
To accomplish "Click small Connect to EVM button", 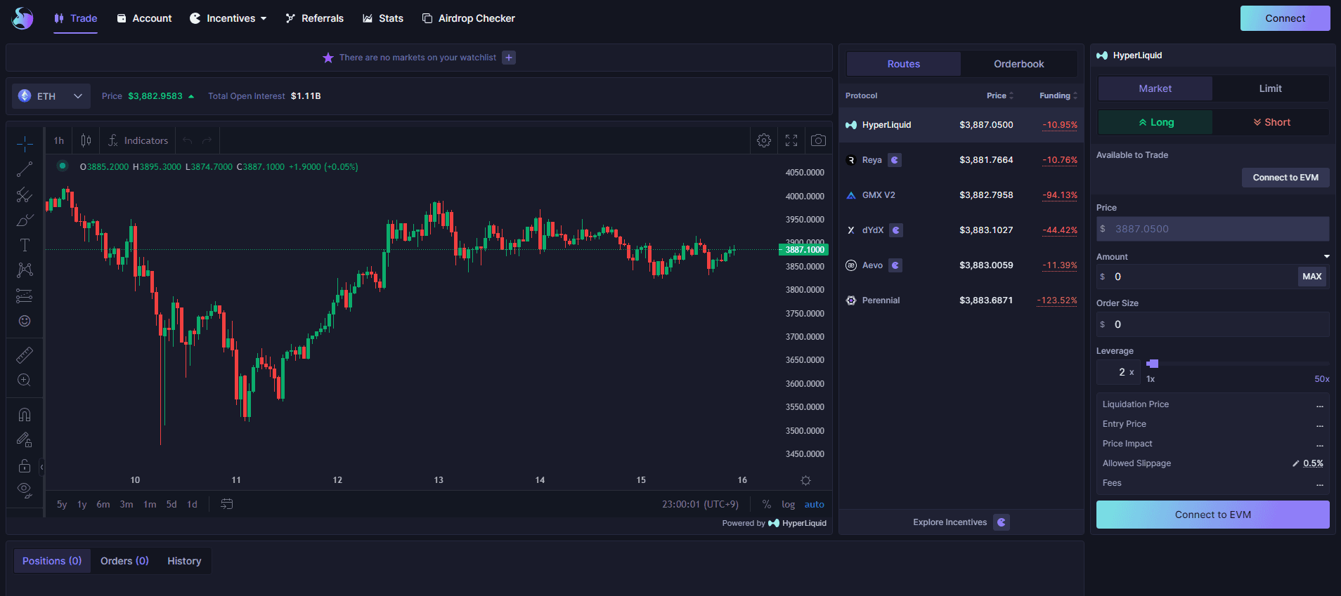I will [x=1285, y=178].
